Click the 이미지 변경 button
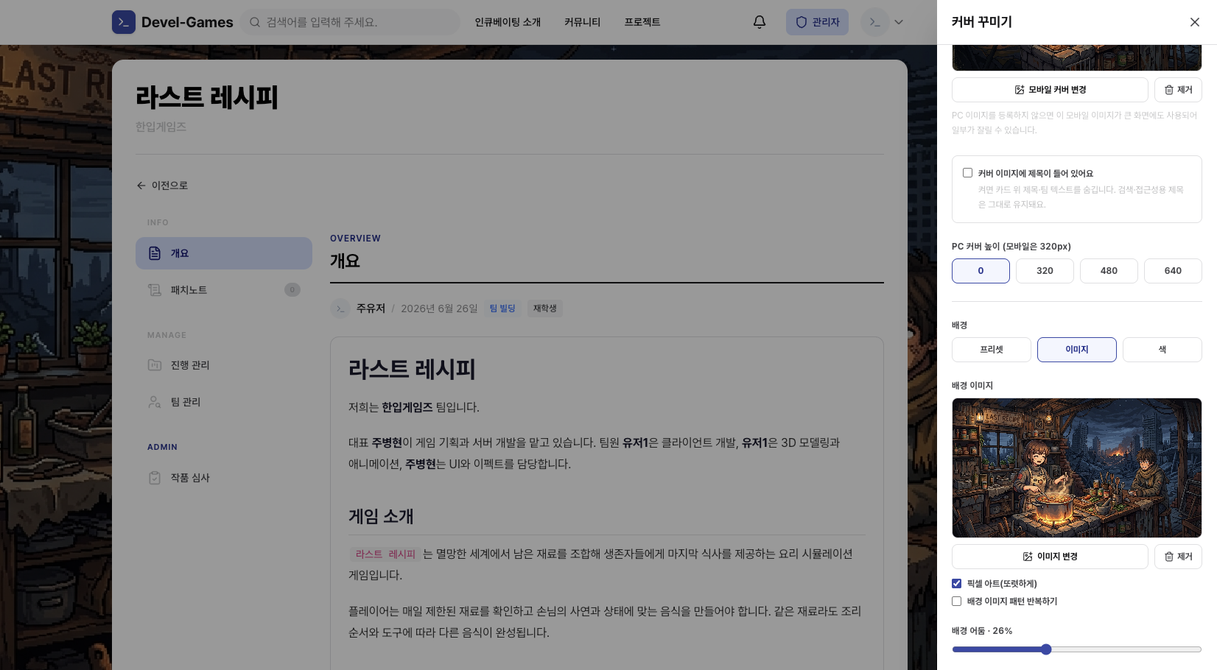 [x=1050, y=557]
